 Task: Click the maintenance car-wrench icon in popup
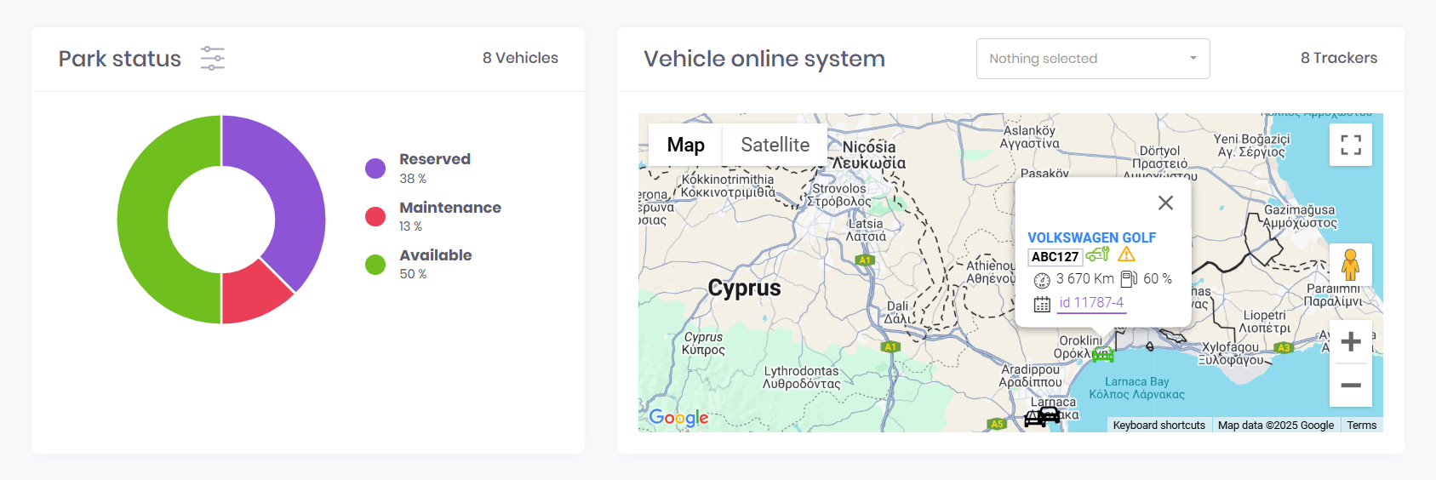tap(1097, 254)
